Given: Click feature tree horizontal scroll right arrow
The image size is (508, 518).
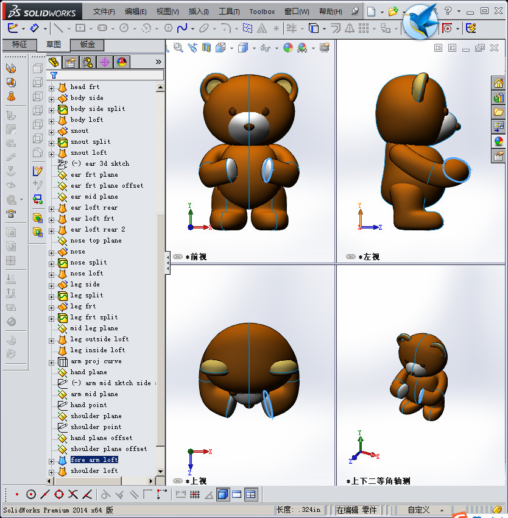Looking at the screenshot, I should pyautogui.click(x=151, y=481).
